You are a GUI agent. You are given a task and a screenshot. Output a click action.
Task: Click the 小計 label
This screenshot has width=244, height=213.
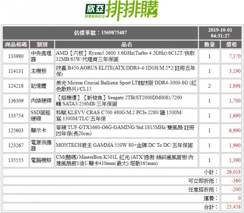(x=211, y=172)
